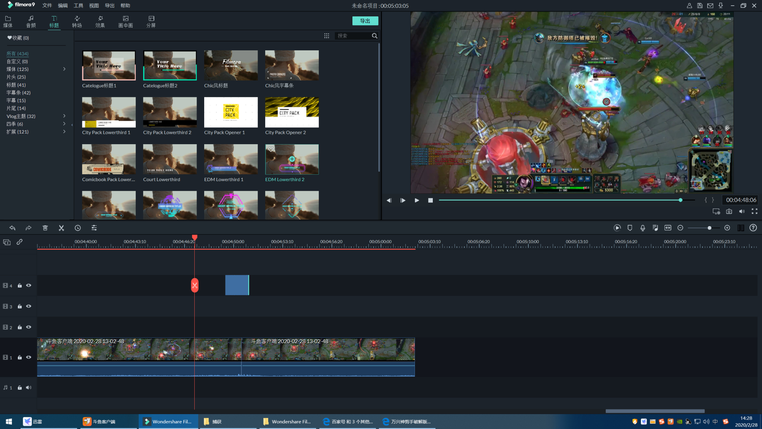Expand the 媒体 (125) category

tap(64, 69)
